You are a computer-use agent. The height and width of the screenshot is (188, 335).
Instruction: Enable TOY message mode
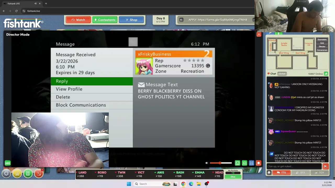[319, 173]
